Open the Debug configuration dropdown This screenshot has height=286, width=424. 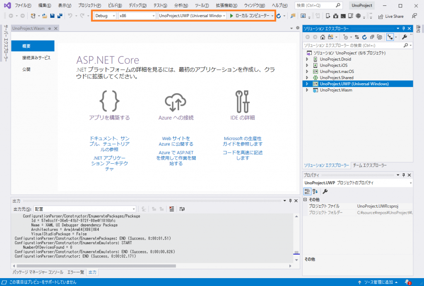tap(105, 16)
